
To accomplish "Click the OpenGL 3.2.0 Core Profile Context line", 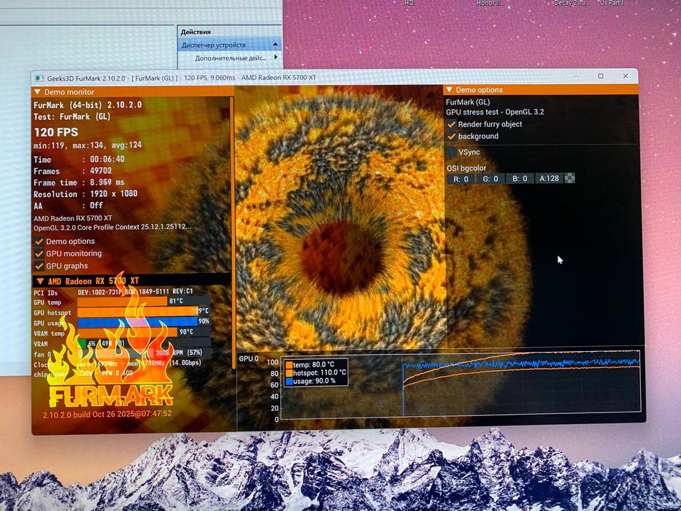I will (x=112, y=227).
